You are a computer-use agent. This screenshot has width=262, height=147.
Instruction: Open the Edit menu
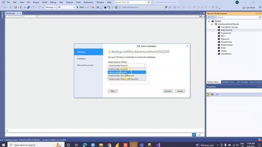tap(15, 2)
